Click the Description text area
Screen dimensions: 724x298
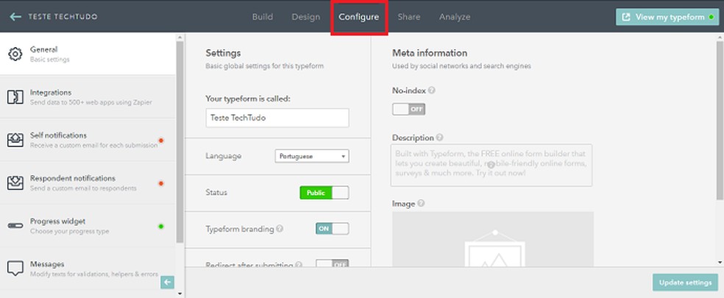coord(491,166)
